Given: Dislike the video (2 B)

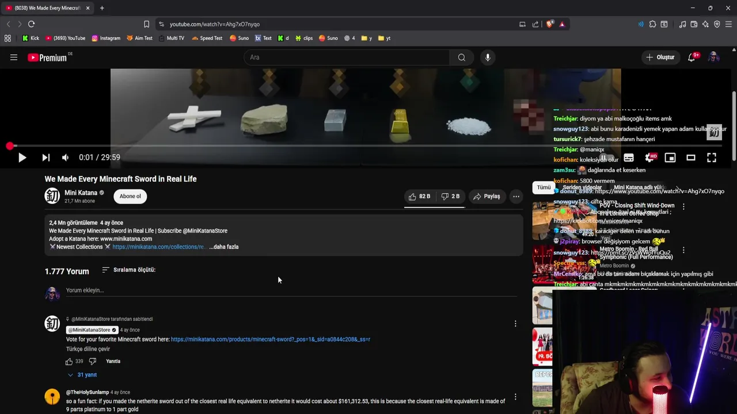Looking at the screenshot, I should (x=450, y=197).
